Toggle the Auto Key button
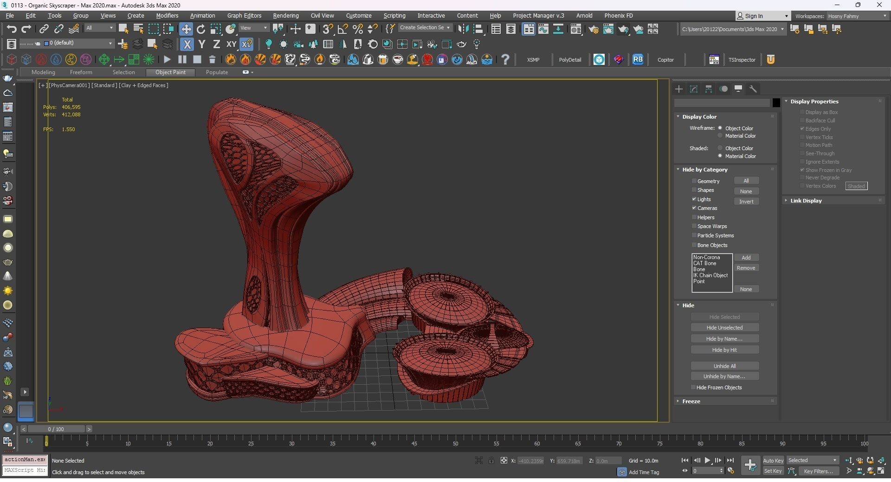Image resolution: width=891 pixels, height=482 pixels. (773, 461)
